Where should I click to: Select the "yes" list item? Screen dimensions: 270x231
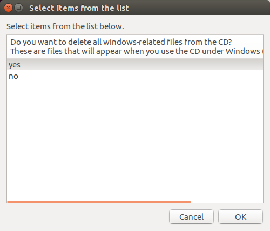(135, 65)
